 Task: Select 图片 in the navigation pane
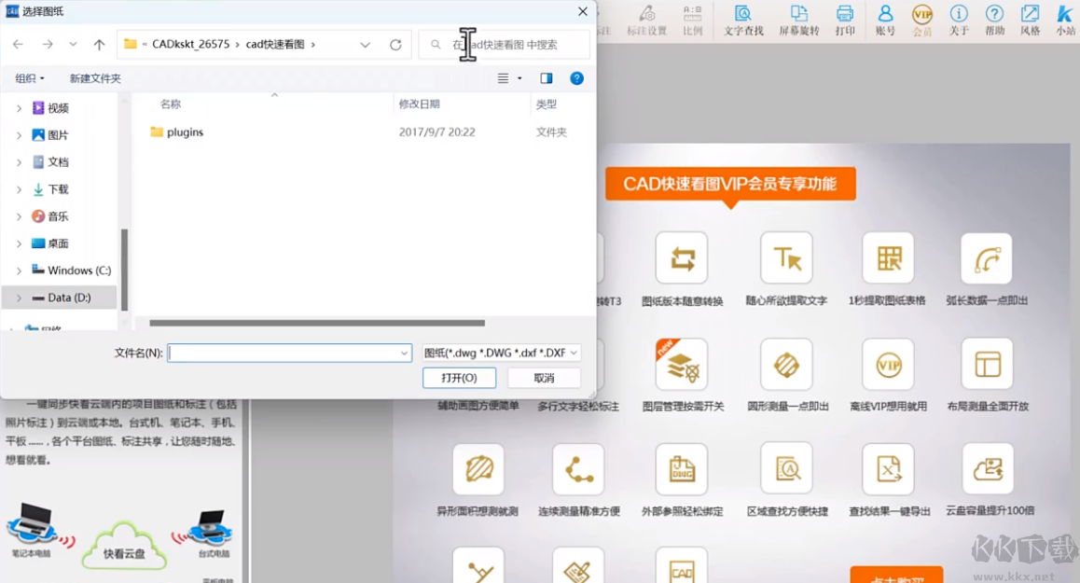click(x=58, y=135)
